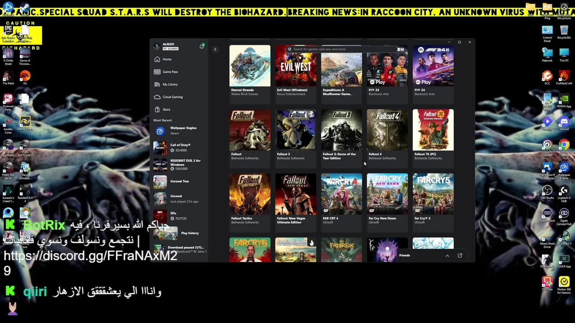The width and height of the screenshot is (575, 323).
Task: Open My Library in sidebar
Action: (180, 84)
